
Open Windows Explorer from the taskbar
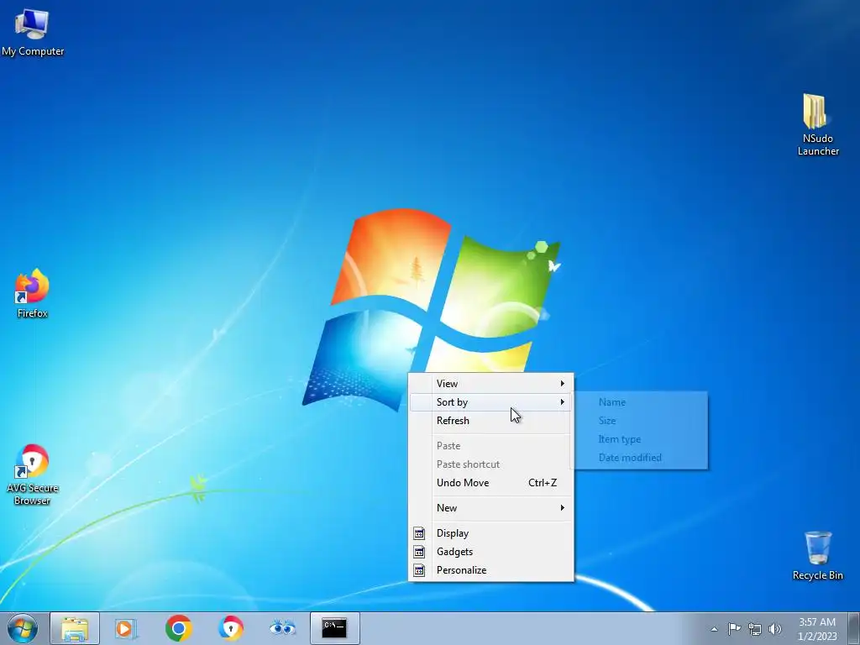(x=75, y=628)
